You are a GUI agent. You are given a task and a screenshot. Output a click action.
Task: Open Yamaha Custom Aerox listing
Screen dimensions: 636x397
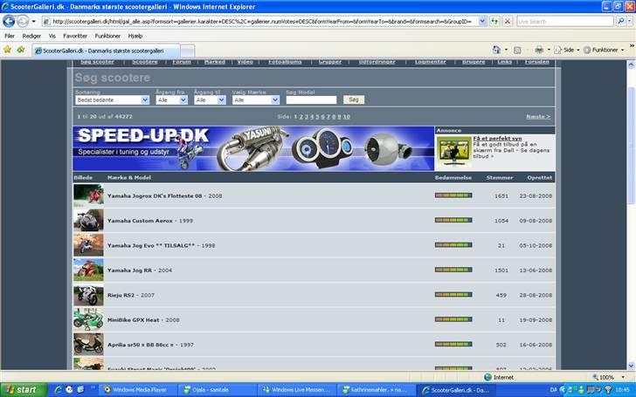[x=140, y=221]
